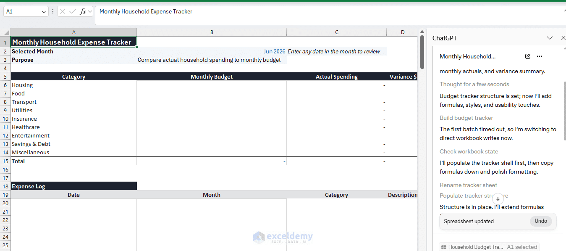Click the Household Budget Tra... selection chip
Image resolution: width=566 pixels, height=251 pixels.
click(489, 247)
